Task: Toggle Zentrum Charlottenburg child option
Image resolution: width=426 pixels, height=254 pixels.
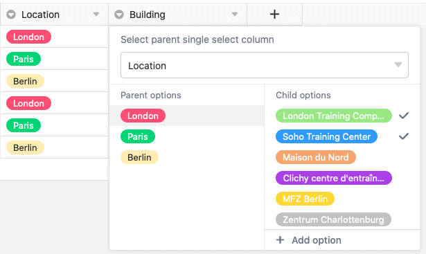Action: [333, 219]
